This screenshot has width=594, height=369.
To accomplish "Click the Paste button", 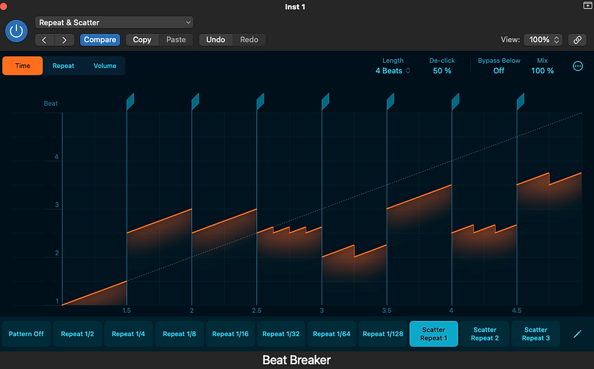I will (x=176, y=40).
